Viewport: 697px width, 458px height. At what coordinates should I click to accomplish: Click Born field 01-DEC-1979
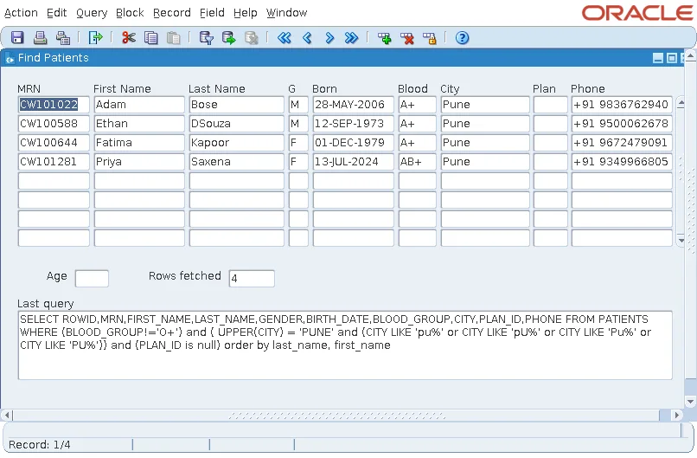tap(354, 143)
